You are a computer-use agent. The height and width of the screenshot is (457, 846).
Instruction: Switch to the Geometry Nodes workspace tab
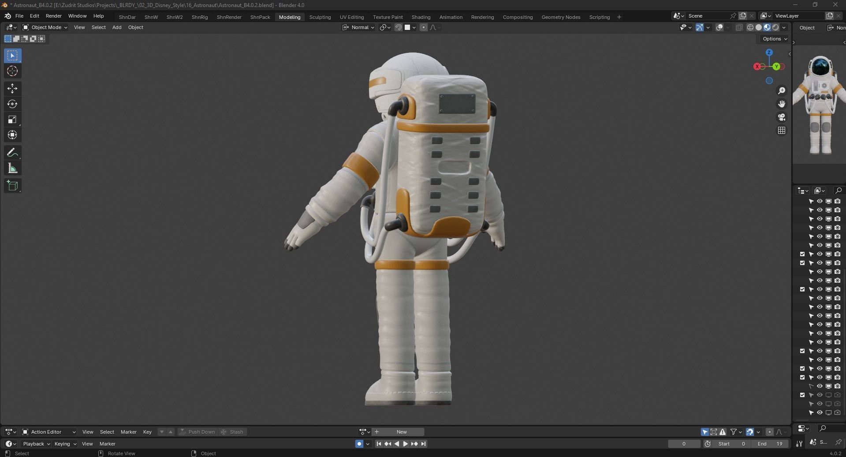(x=561, y=17)
